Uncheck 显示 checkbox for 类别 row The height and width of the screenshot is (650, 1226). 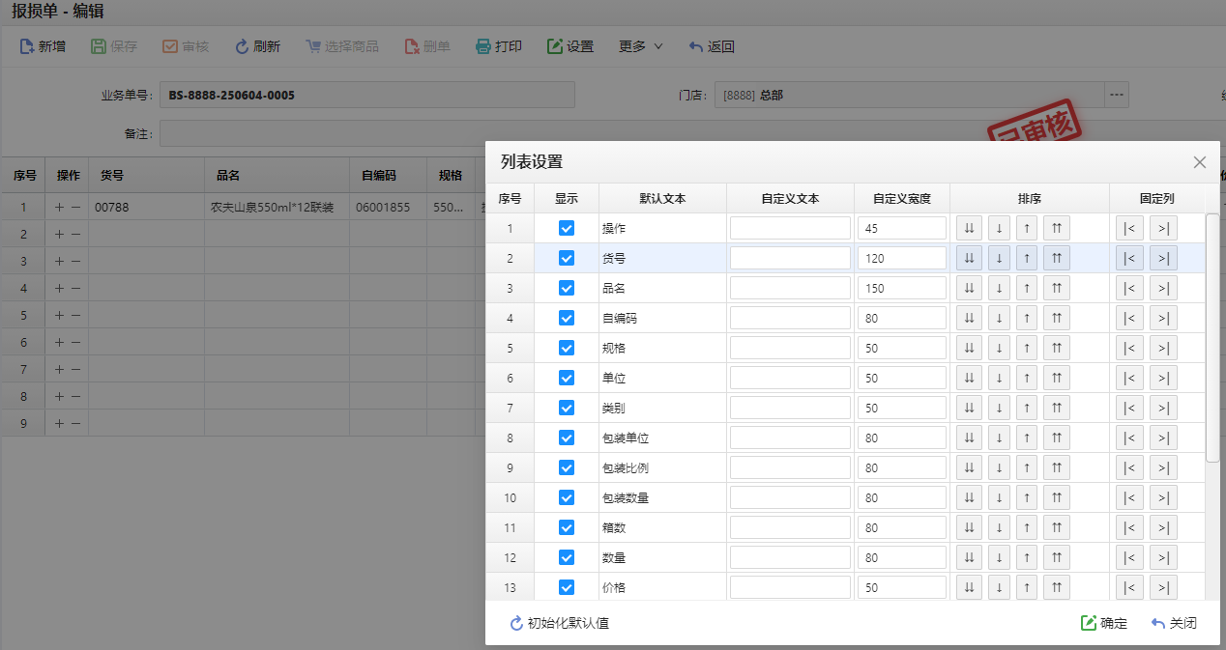pos(567,409)
